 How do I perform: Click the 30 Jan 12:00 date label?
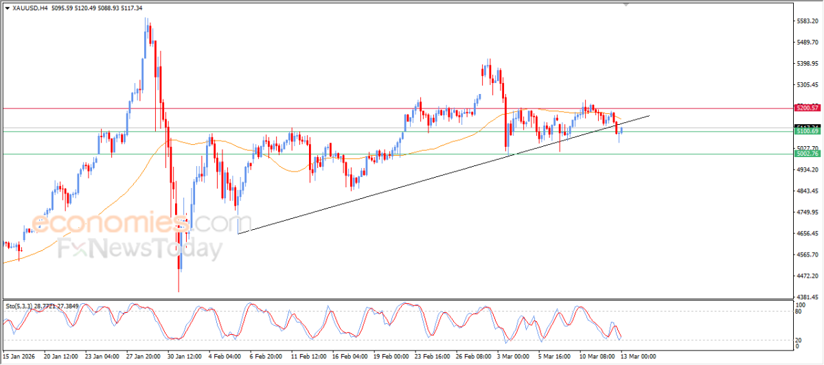click(x=183, y=357)
